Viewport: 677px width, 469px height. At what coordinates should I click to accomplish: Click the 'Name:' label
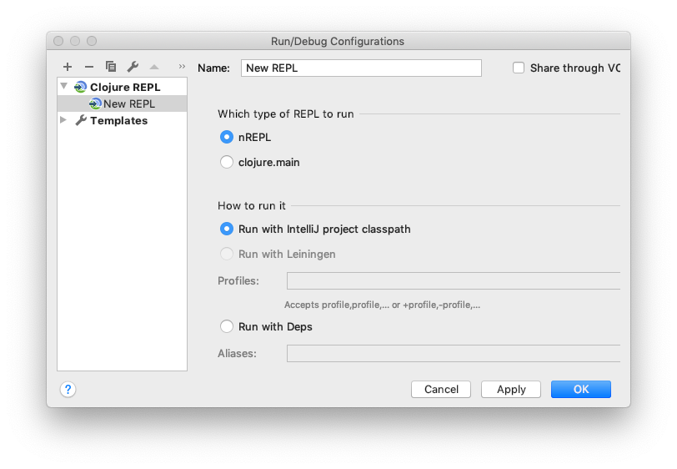pyautogui.click(x=213, y=68)
